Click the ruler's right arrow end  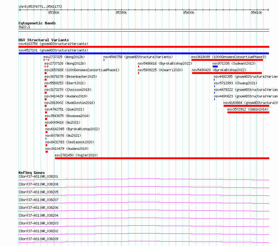coord(268,10)
